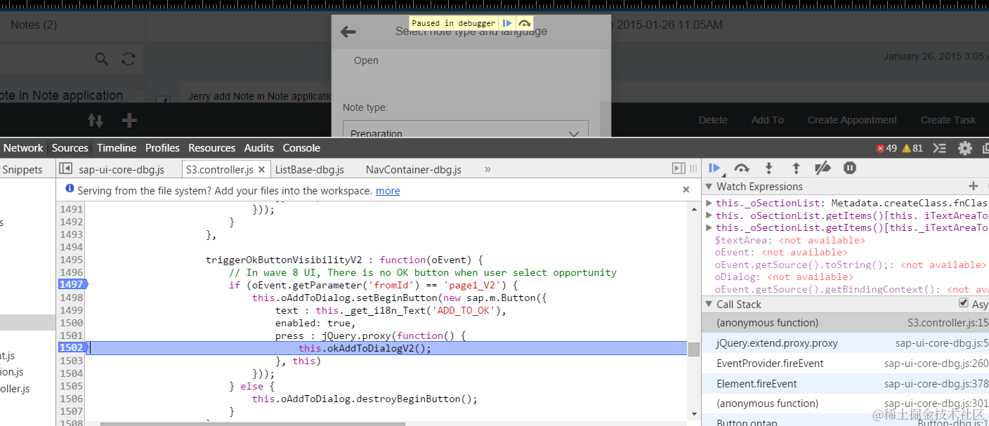Click the horizontal scrollbar under code
989x426 pixels.
(253, 424)
